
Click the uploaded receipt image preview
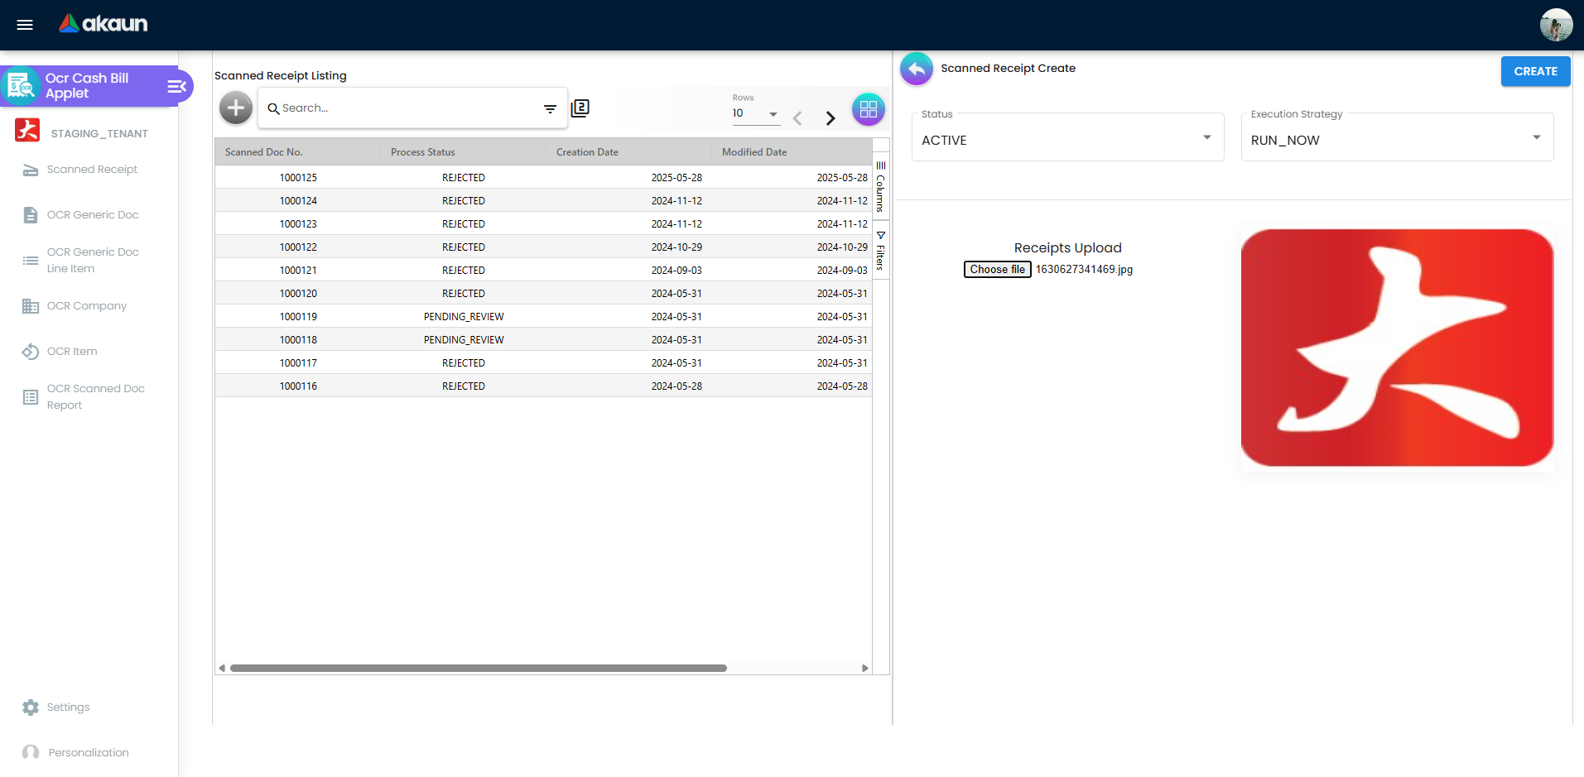1397,348
